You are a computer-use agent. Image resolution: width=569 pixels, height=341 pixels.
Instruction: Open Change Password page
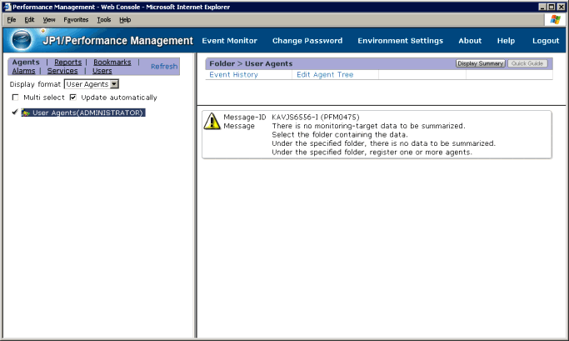tap(307, 41)
